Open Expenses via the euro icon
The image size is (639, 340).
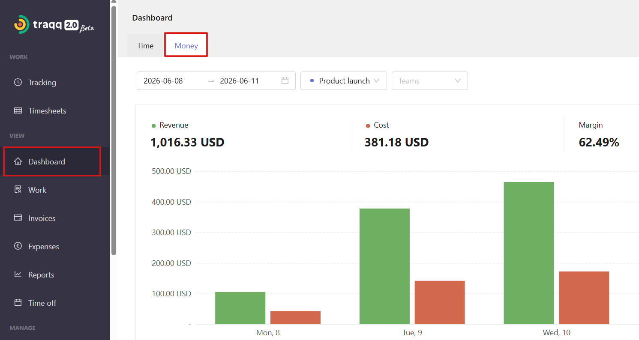(18, 246)
